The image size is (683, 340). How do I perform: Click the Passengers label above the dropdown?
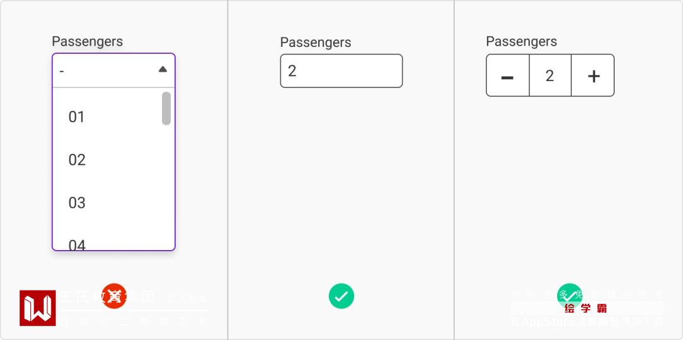[x=87, y=41]
